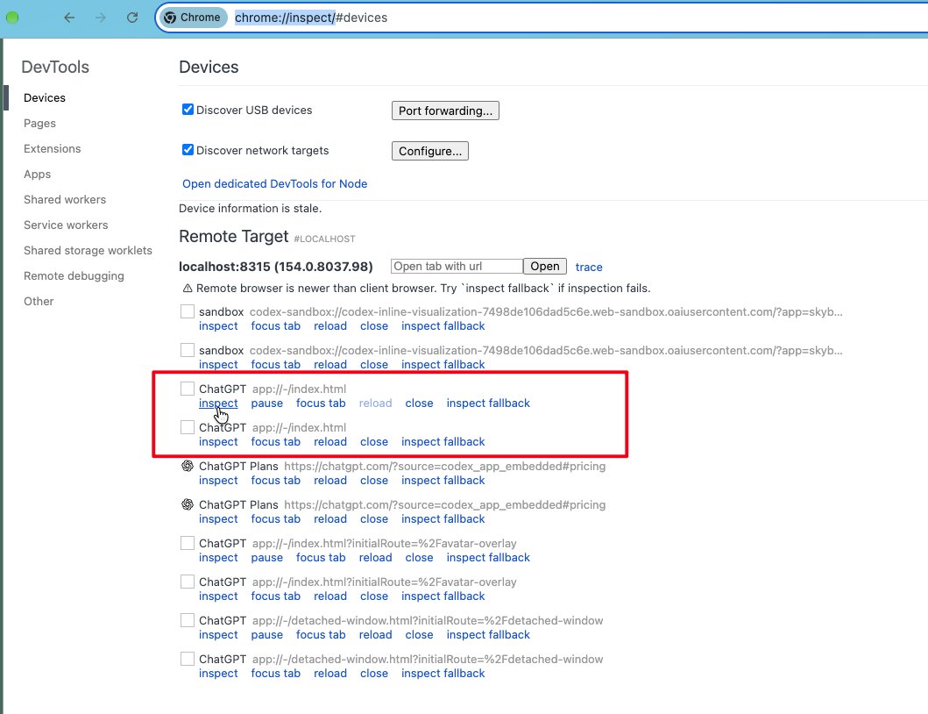Screen dimensions: 928x714
Task: Switch to Shared workers section
Action: tap(65, 200)
